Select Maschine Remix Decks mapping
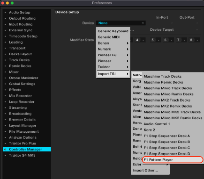The width and height of the screenshot is (204, 179). pos(163,82)
